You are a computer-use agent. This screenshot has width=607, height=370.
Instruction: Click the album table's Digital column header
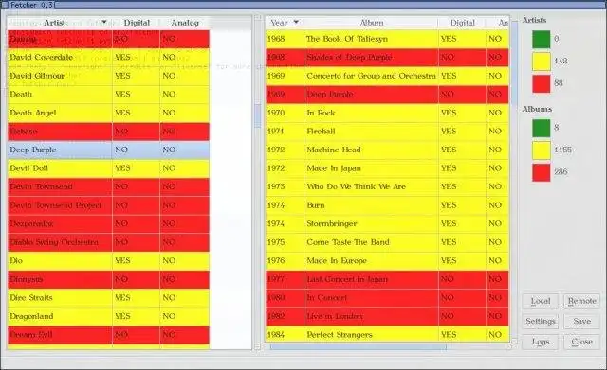pos(462,23)
